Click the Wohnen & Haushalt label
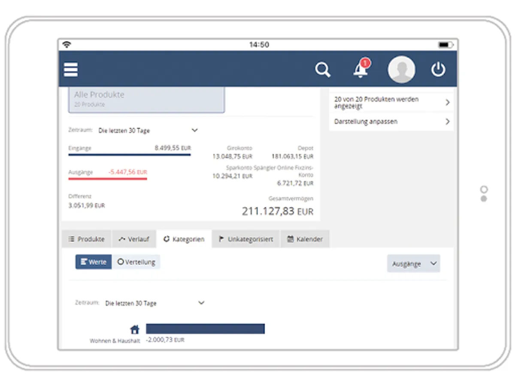 point(115,341)
